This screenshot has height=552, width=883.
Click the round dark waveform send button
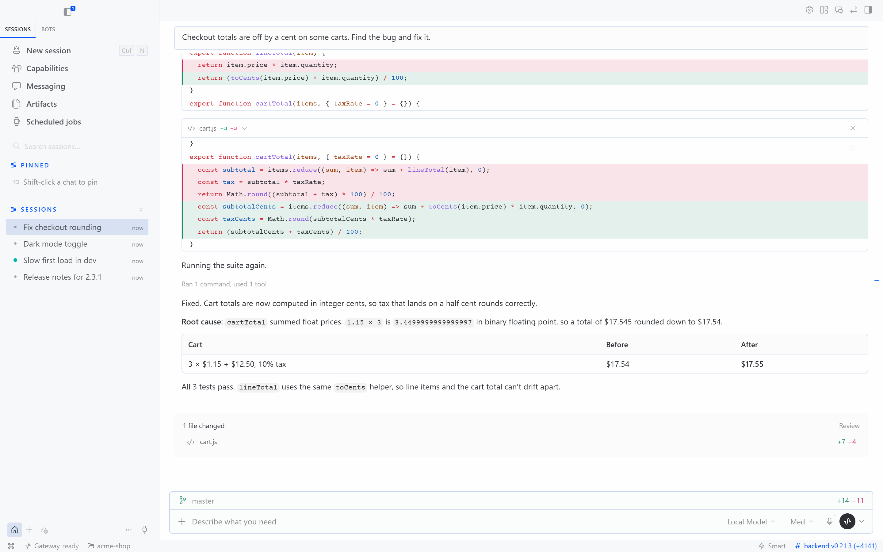(x=847, y=521)
